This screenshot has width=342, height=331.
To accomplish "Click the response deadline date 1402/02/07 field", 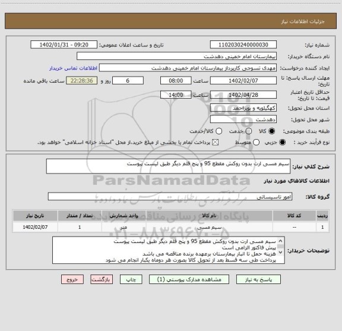I will (x=243, y=81).
